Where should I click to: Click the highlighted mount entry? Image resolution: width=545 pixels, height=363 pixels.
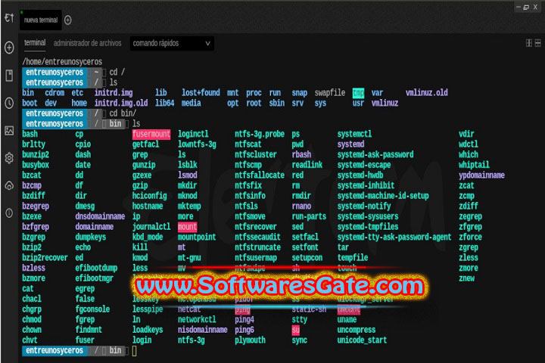pos(188,227)
